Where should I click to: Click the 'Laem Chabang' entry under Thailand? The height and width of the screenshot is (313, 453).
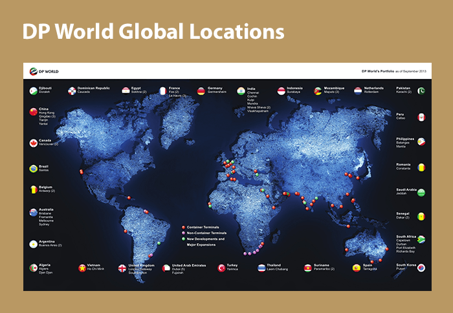[x=278, y=269]
